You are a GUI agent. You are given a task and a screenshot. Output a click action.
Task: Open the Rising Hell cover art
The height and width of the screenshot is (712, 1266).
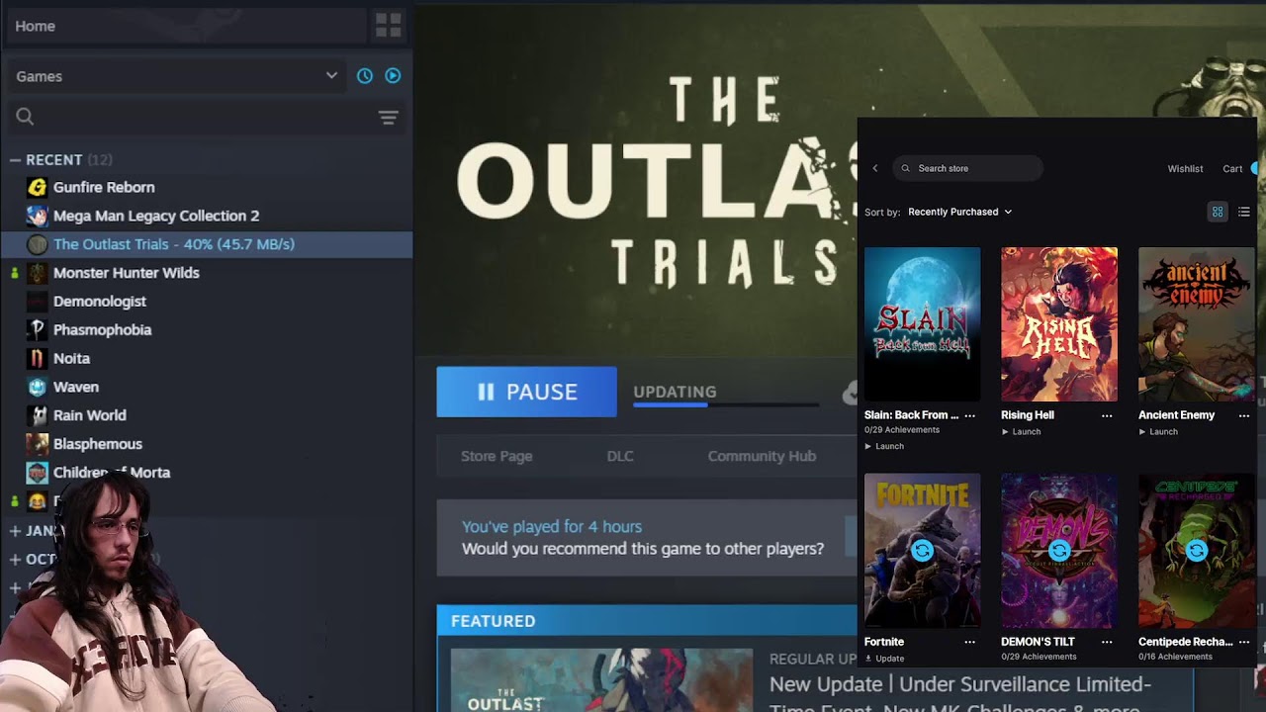coord(1059,324)
